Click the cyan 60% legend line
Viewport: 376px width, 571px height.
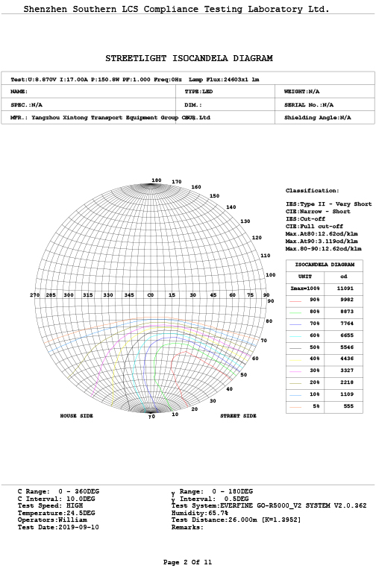295,337
